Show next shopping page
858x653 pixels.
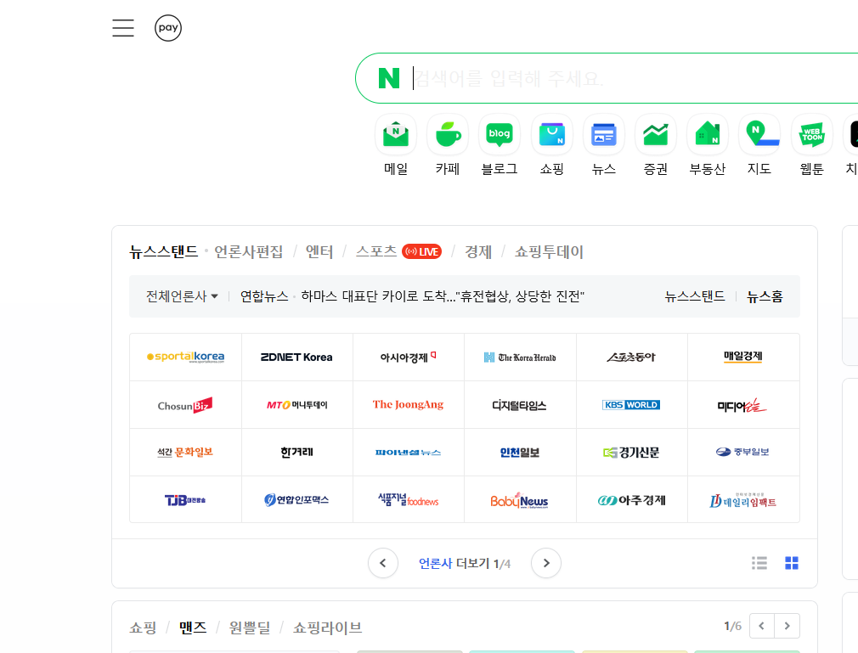pyautogui.click(x=787, y=626)
